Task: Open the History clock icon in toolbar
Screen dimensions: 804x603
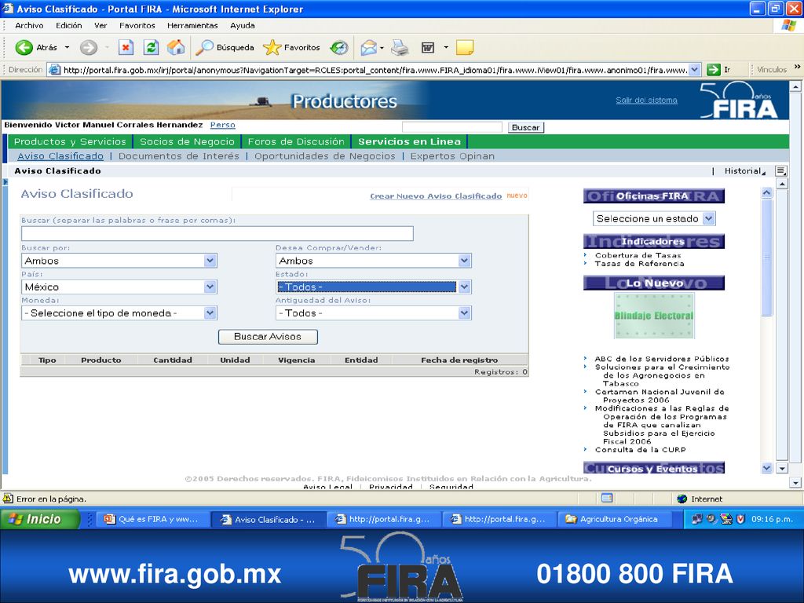Action: pyautogui.click(x=339, y=48)
